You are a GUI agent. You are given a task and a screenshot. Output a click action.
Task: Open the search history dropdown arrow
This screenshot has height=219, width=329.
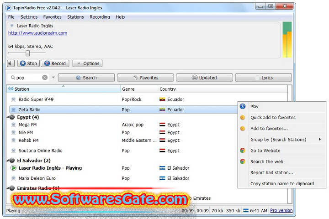pos(53,78)
